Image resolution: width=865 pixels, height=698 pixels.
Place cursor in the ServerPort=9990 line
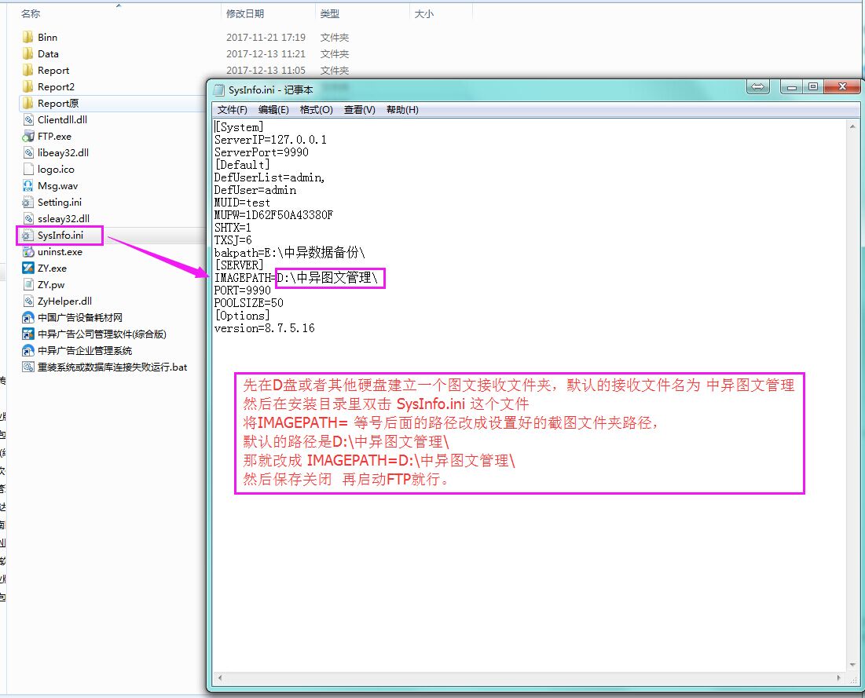(262, 153)
